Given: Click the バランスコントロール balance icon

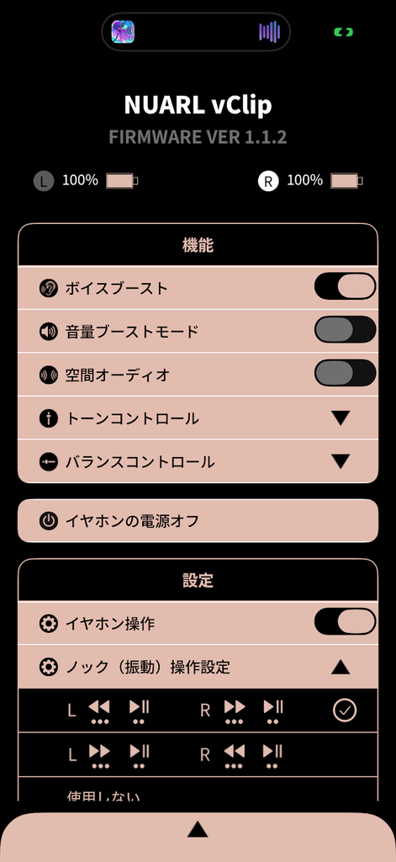Looking at the screenshot, I should click(x=49, y=462).
